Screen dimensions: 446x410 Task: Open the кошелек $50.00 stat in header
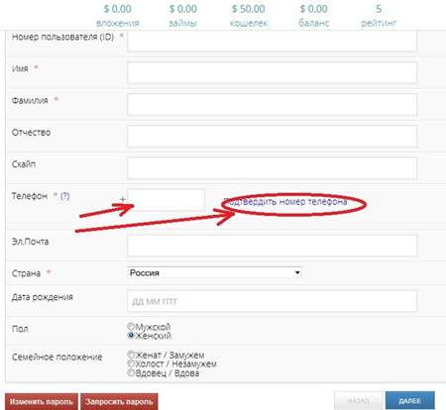click(x=249, y=16)
